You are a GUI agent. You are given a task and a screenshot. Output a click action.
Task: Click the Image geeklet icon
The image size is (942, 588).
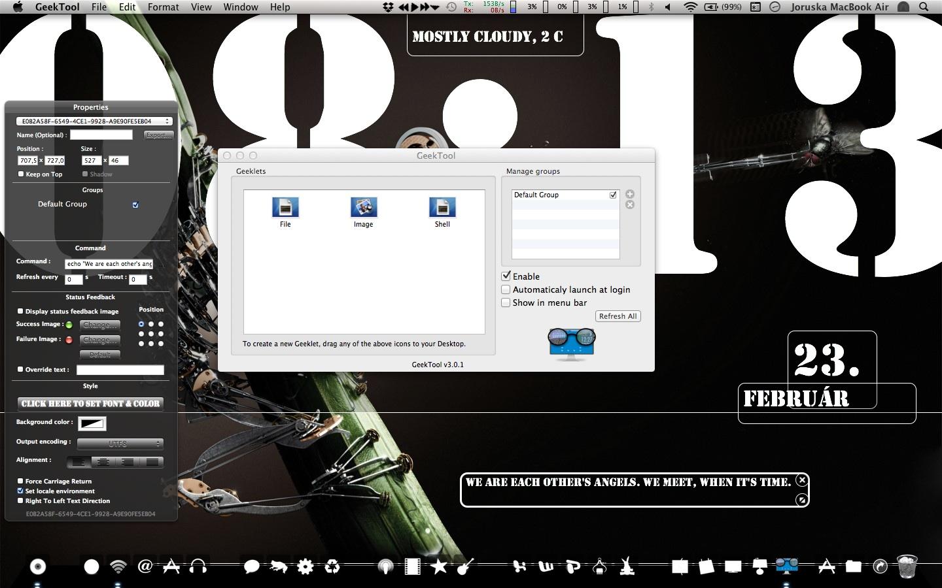pyautogui.click(x=364, y=207)
